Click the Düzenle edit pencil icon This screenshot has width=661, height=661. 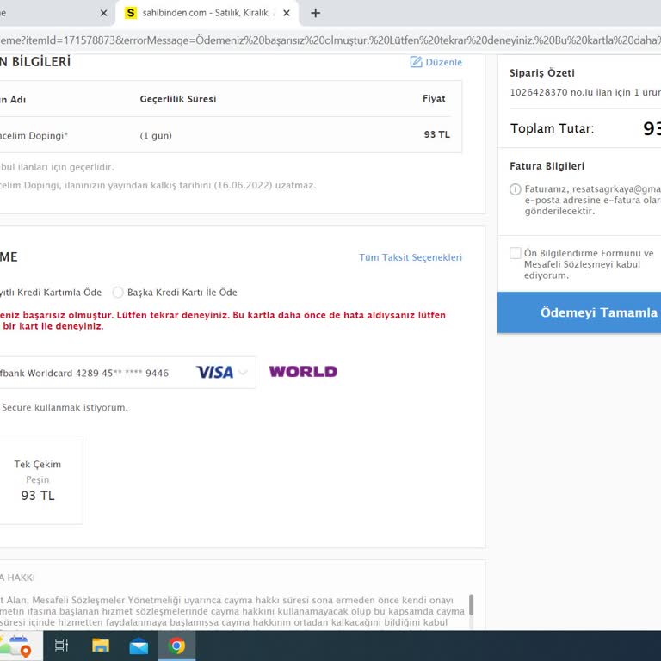point(416,62)
